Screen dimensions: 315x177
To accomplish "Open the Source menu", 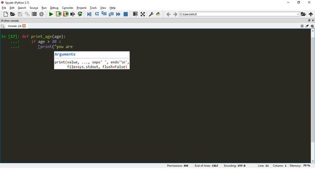I will click(x=34, y=8).
